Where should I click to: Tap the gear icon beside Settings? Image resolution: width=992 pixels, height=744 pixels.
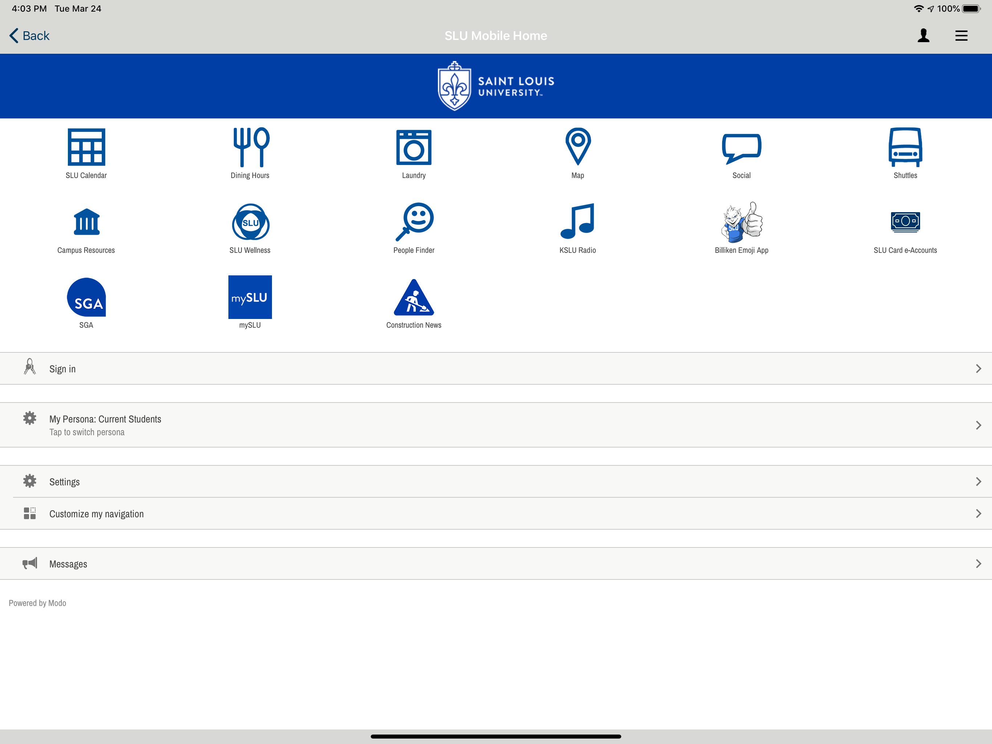[x=30, y=481]
